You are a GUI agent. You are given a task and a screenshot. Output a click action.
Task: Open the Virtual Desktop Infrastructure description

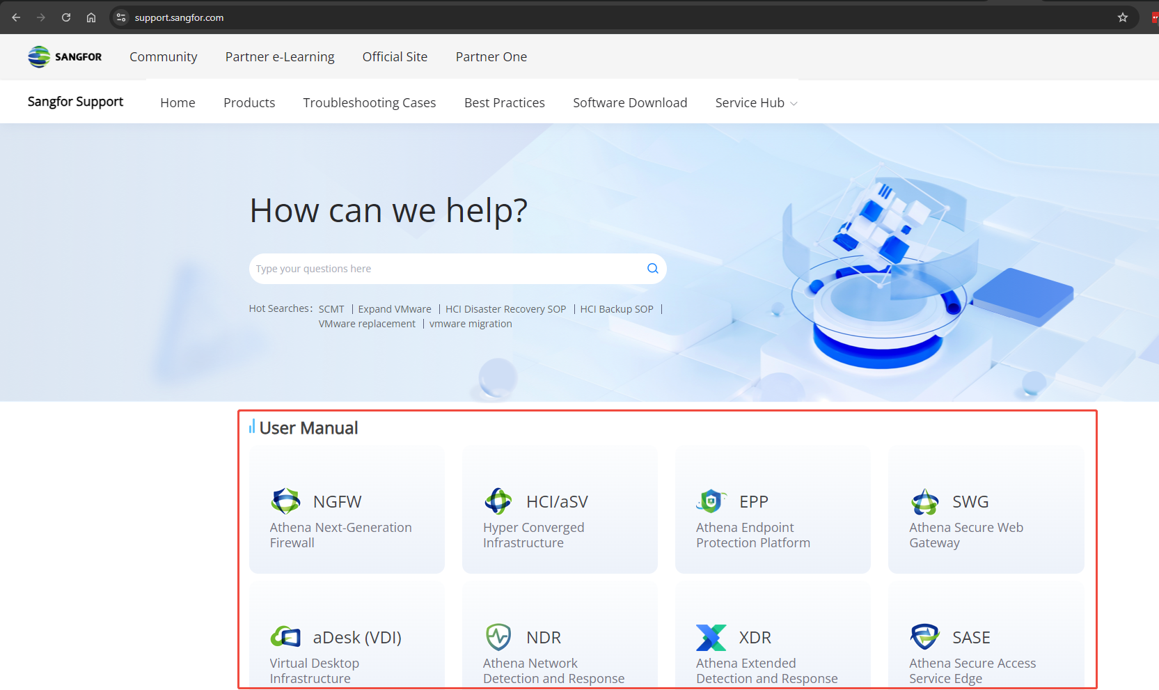pyautogui.click(x=315, y=671)
